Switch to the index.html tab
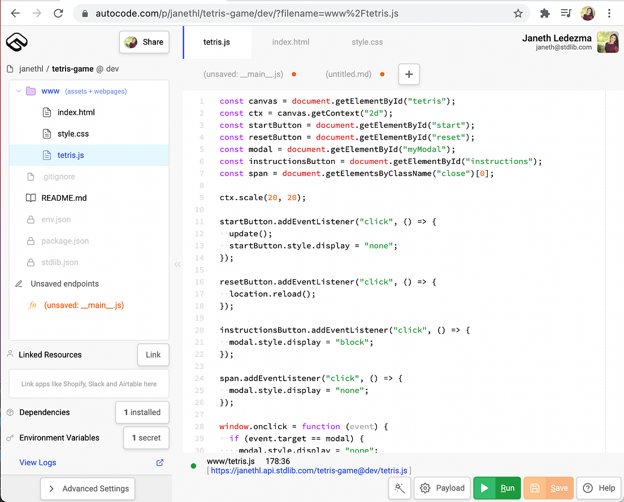 coord(291,41)
